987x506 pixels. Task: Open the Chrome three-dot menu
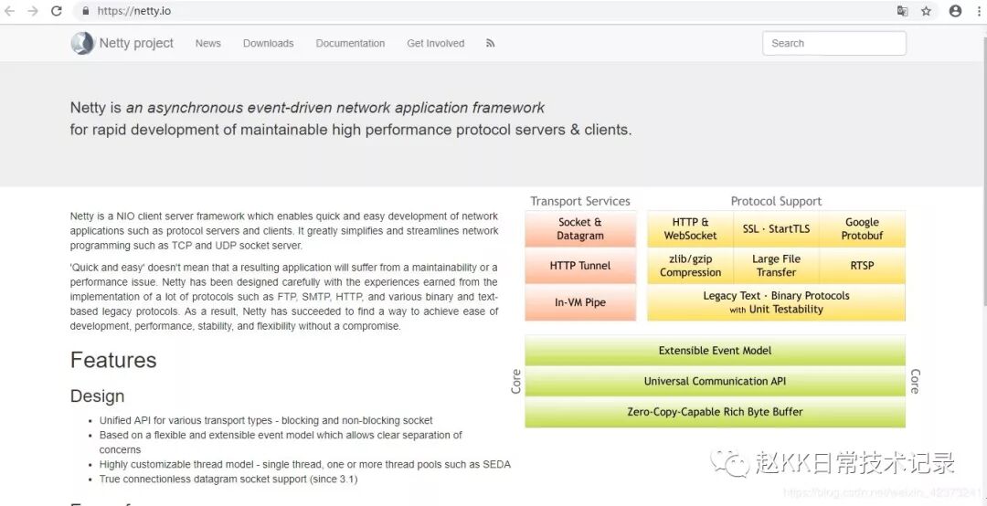tap(978, 11)
